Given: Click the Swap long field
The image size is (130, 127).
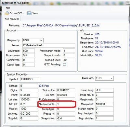Looking at the screenshot, I should 104,90.
